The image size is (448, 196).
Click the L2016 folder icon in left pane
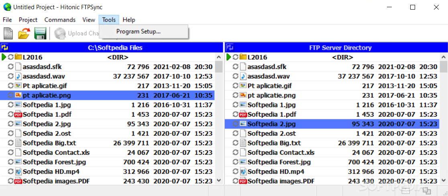(x=18, y=57)
